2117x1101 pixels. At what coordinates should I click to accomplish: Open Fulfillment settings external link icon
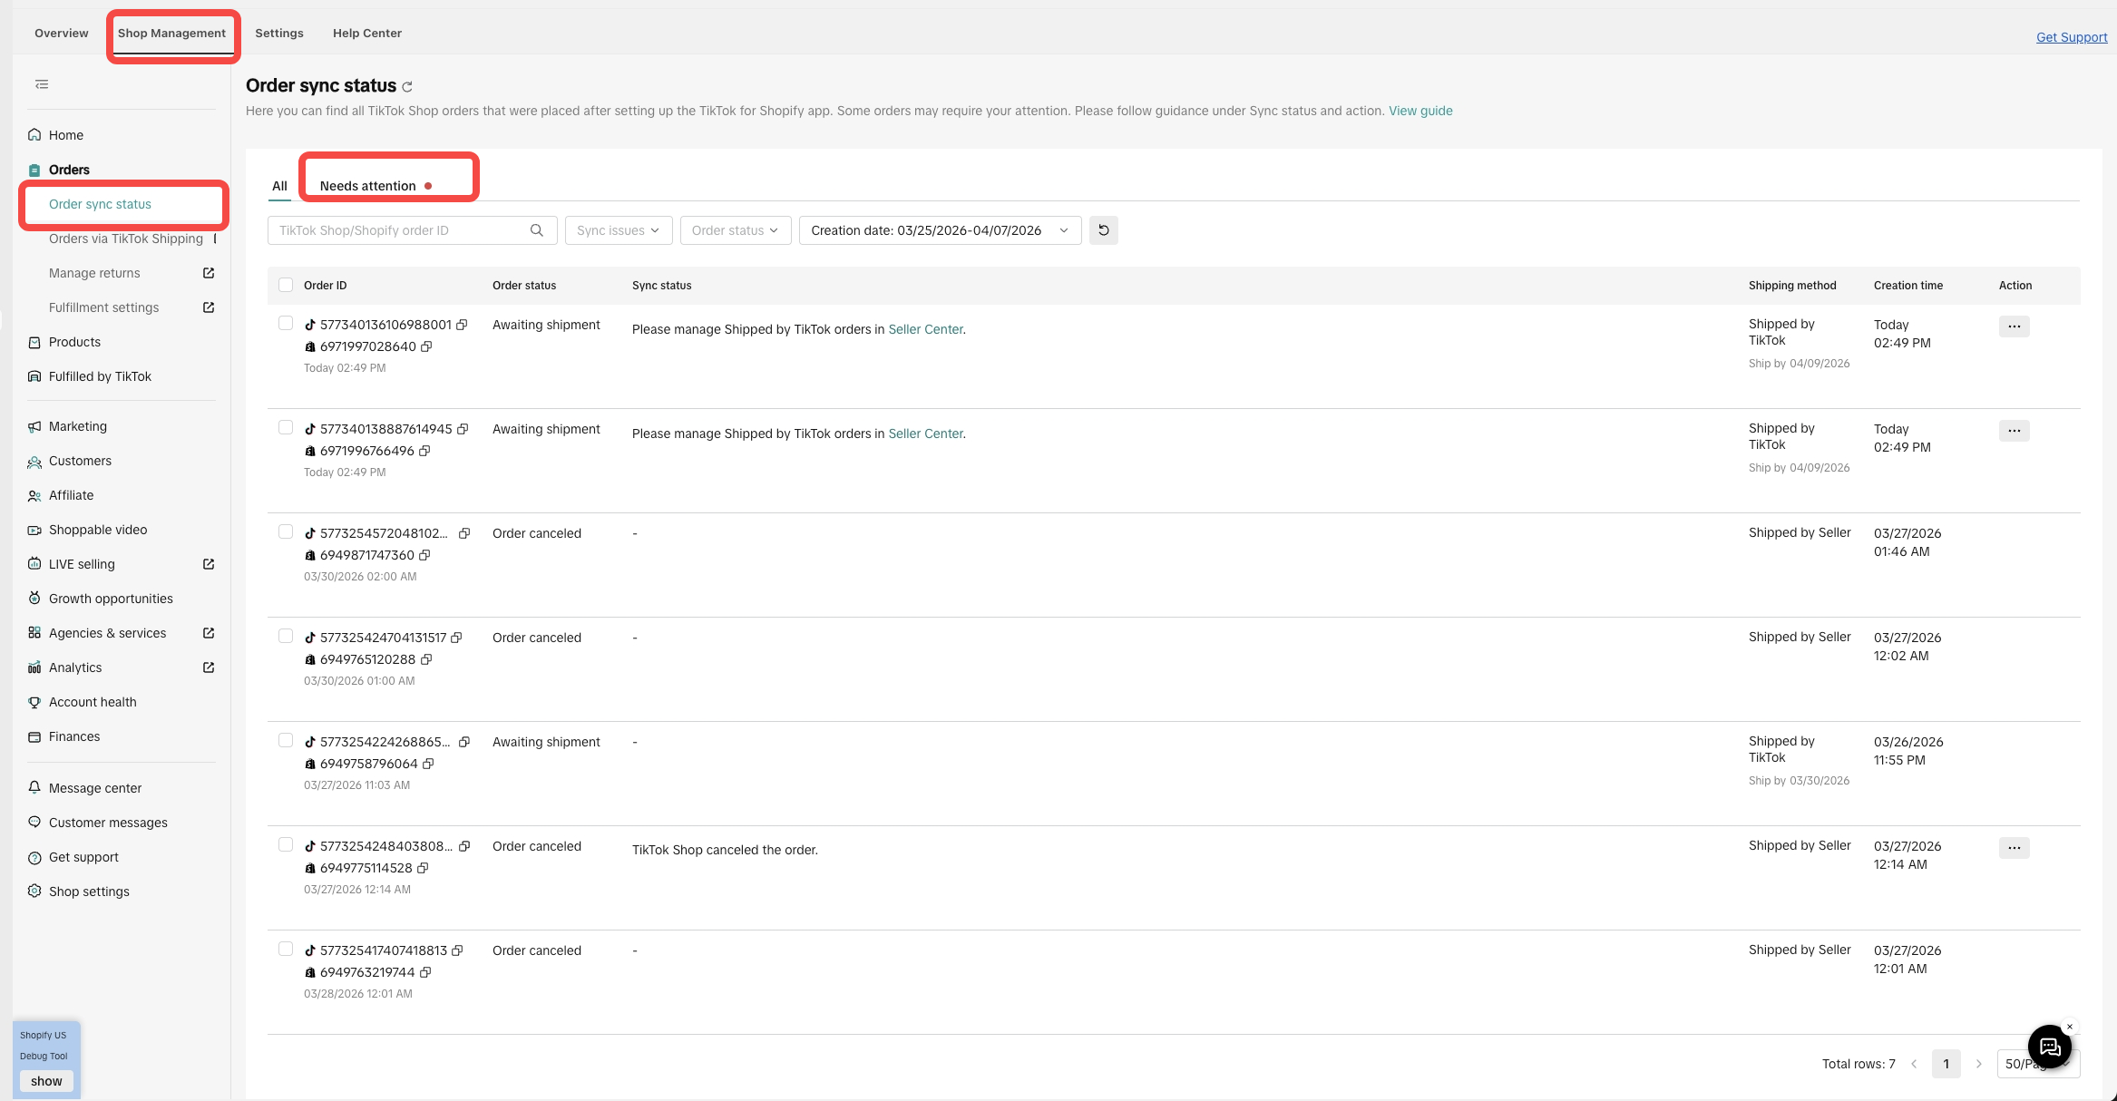pos(209,307)
